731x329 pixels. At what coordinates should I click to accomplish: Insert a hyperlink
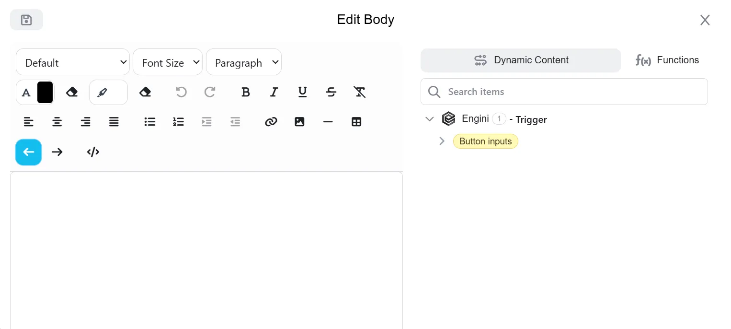tap(271, 122)
